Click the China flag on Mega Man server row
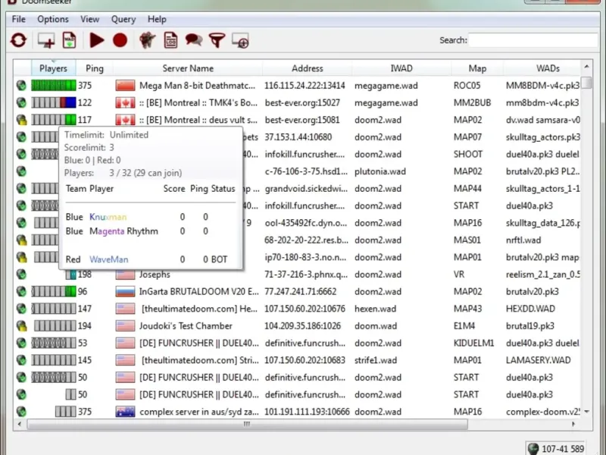This screenshot has width=606, height=455. point(125,85)
